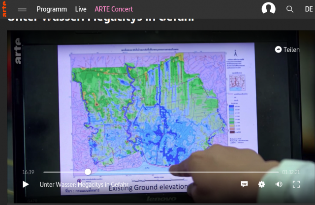Enter fullscreen mode
The image size is (315, 205).
click(296, 184)
